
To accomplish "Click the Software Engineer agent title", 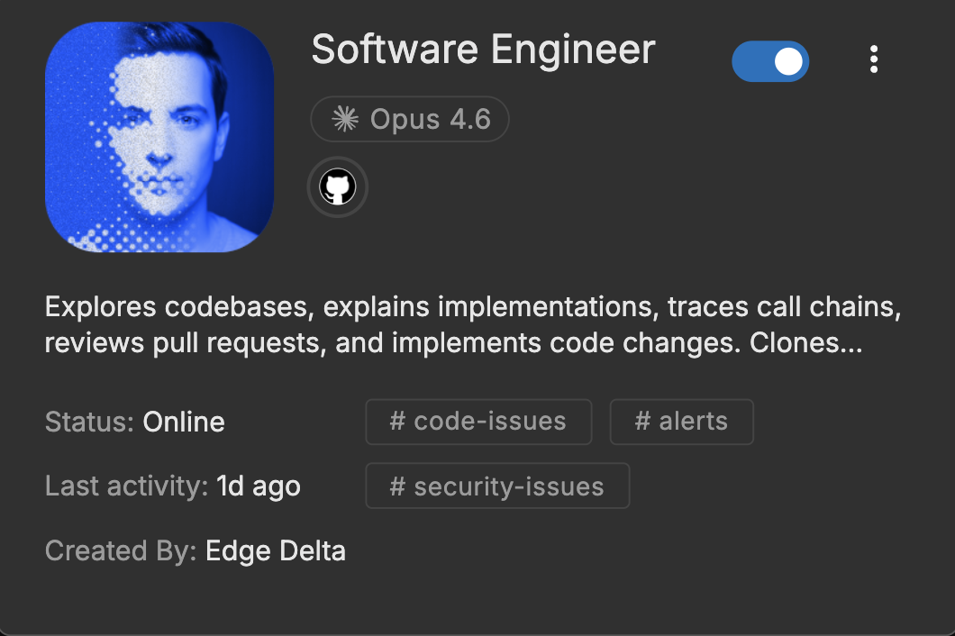I will pyautogui.click(x=483, y=50).
